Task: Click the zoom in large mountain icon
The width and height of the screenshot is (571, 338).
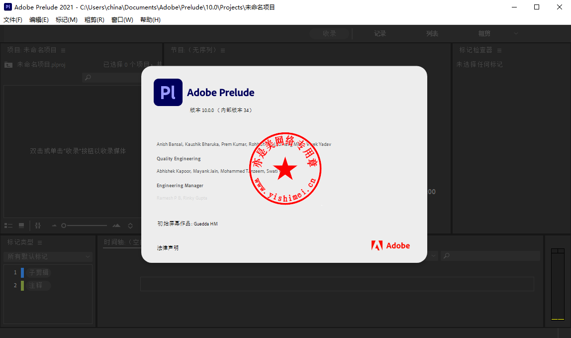Action: coord(116,225)
